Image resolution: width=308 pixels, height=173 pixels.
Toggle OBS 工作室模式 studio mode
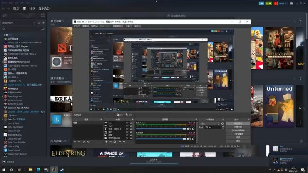pyautogui.click(x=238, y=134)
